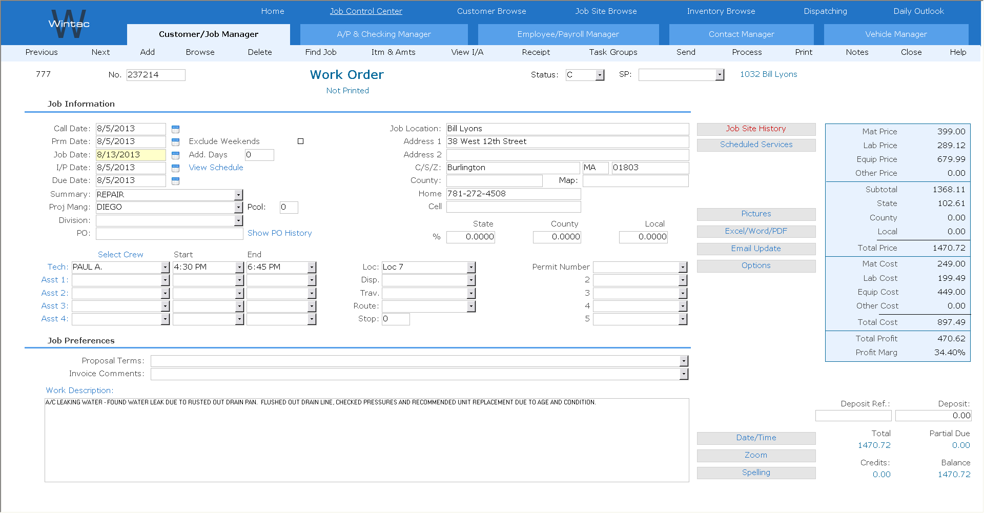The image size is (984, 513).
Task: Open the Asst 1 name dropdown
Action: pos(165,280)
